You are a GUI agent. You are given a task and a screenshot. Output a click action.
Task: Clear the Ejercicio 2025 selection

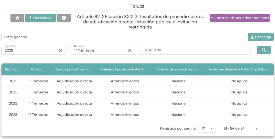point(60,50)
